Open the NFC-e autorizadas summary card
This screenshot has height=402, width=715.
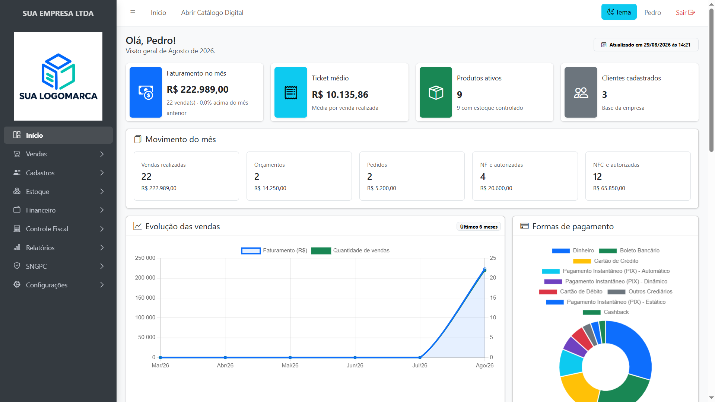pos(638,176)
